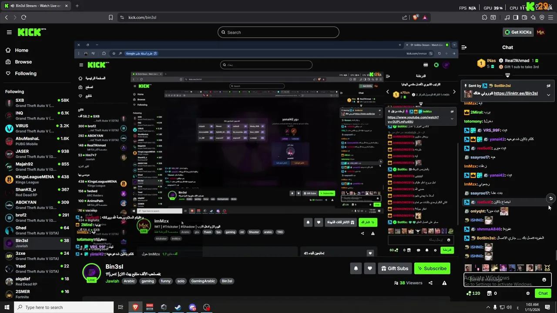
Task: Open the Brave Shields lion icon
Action: (x=416, y=17)
